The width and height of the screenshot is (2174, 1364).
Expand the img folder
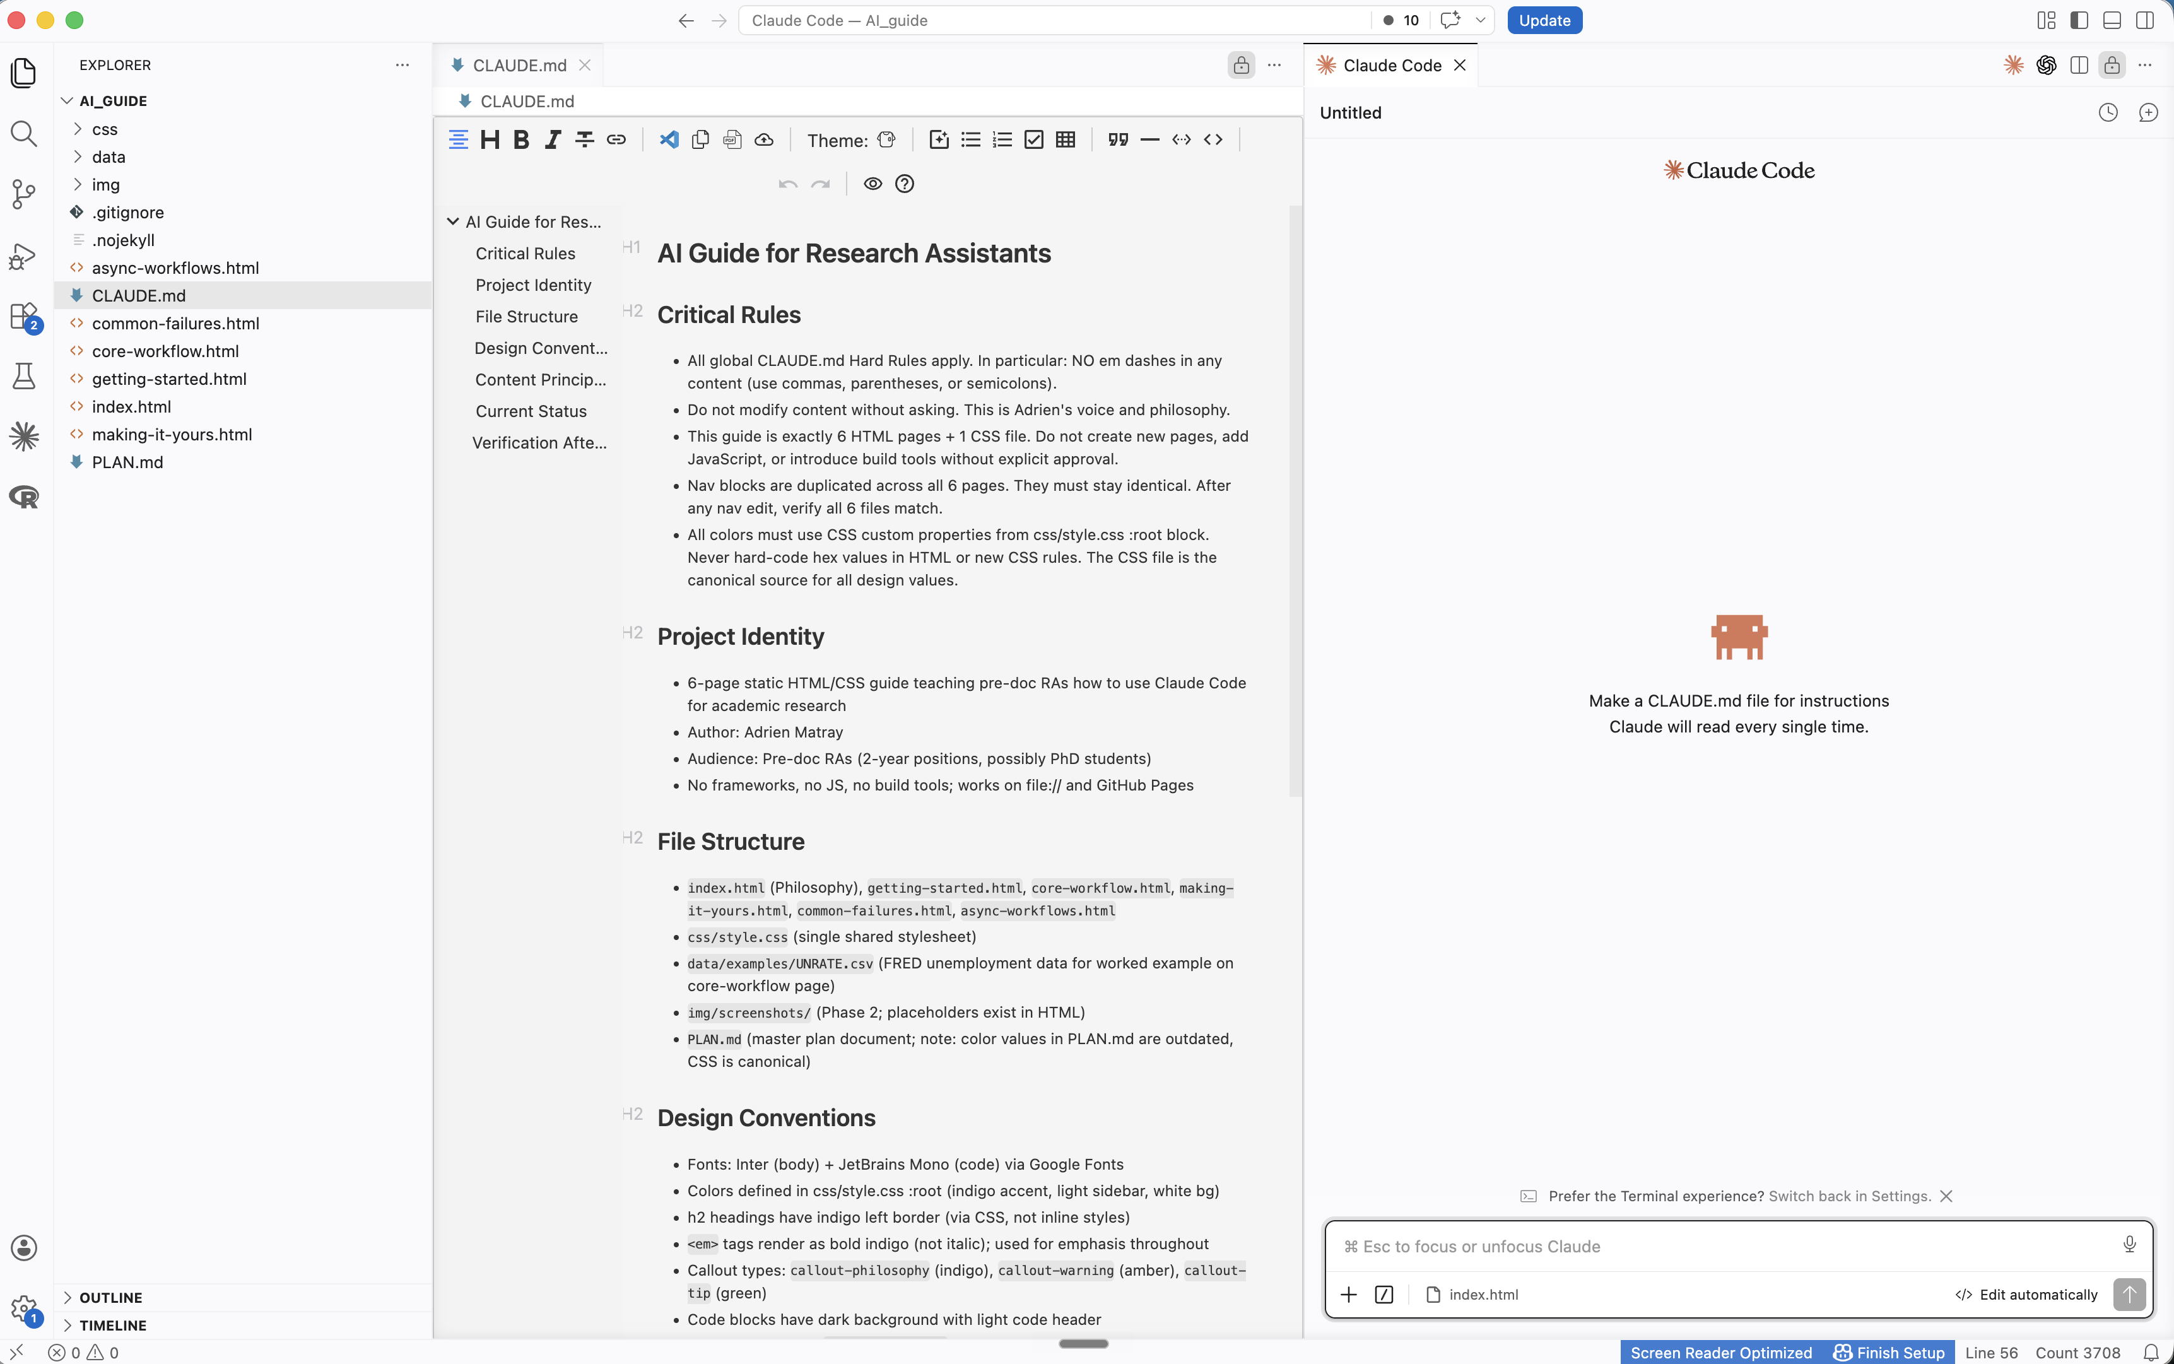pos(78,184)
